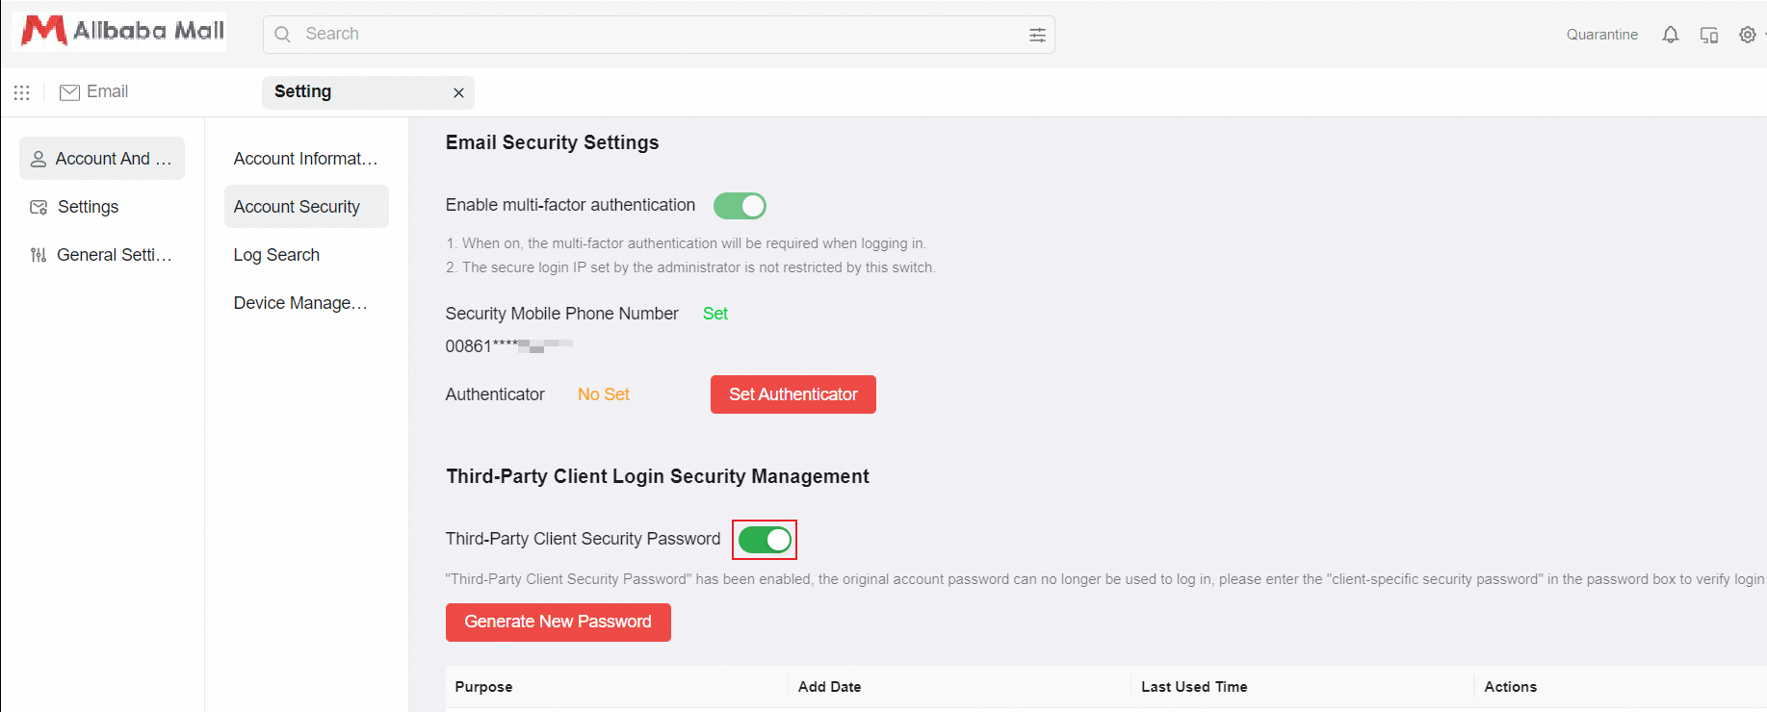This screenshot has width=1767, height=712.
Task: Click the magnifier search icon
Action: (x=282, y=35)
